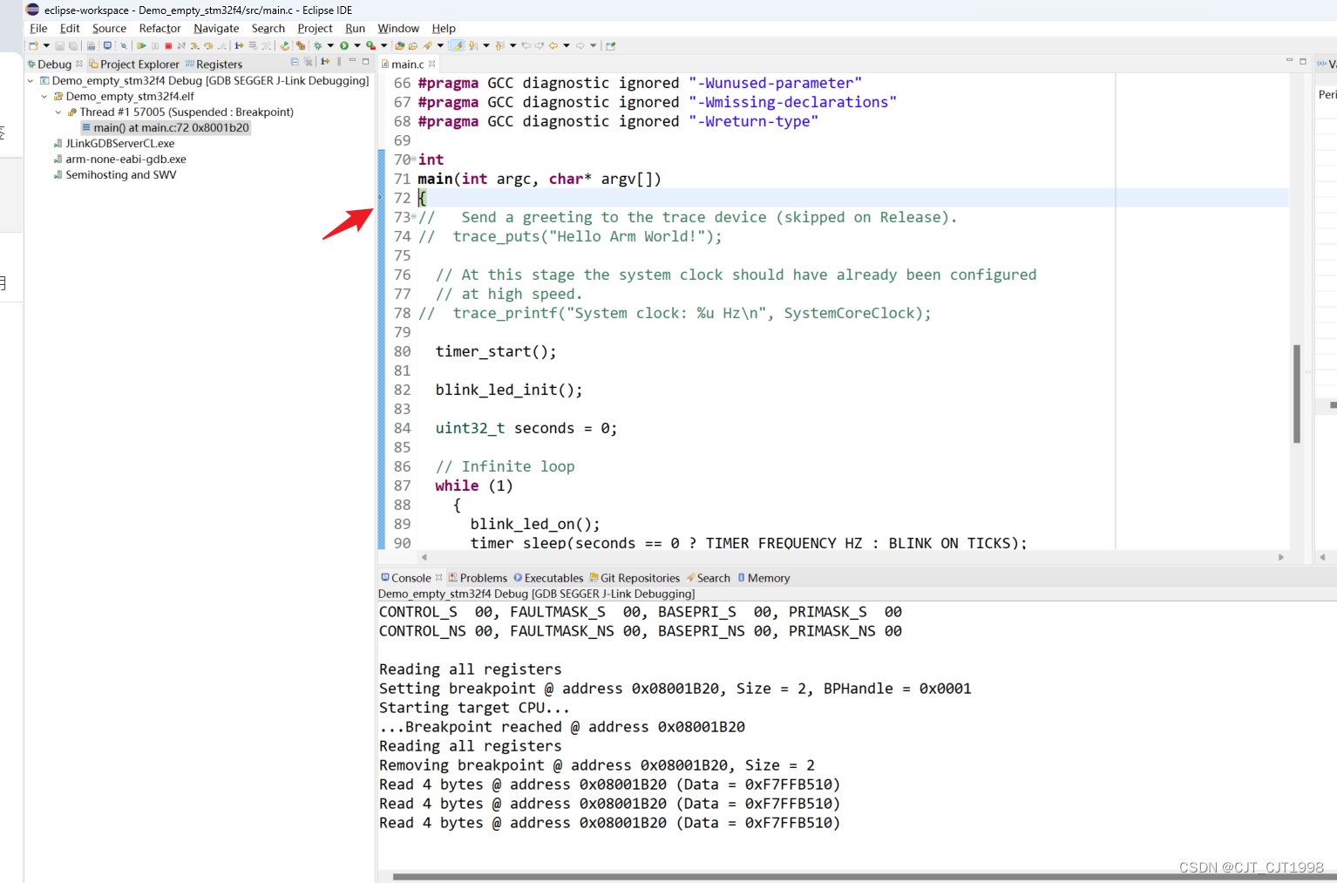Screen dimensions: 1337x883
Task: Click the New file toolbar icon
Action: (32, 45)
